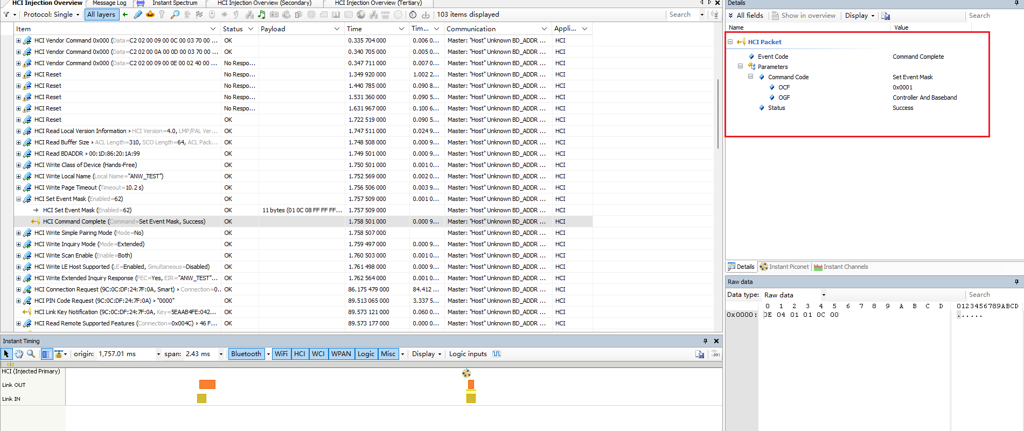Screen dimensions: 1024x431
Task: Open HCI Injection Overview (Tertiary) tab
Action: point(378,3)
